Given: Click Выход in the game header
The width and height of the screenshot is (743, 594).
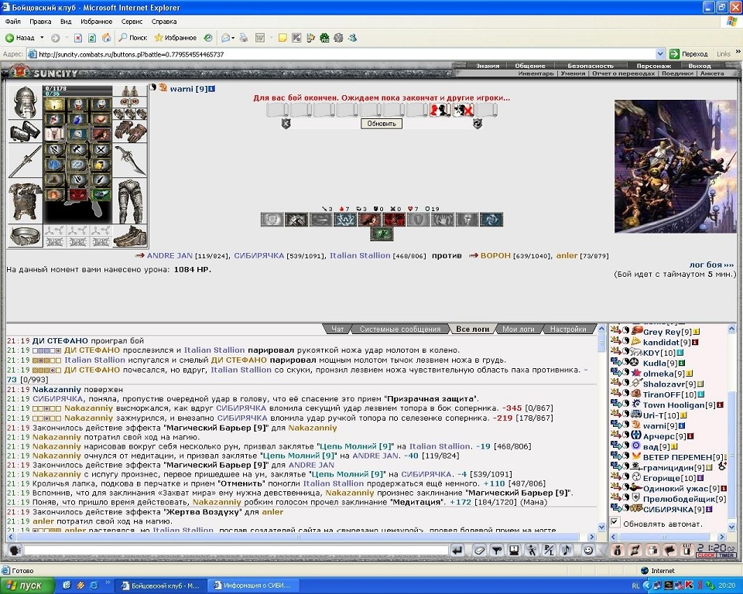Looking at the screenshot, I should (x=700, y=66).
